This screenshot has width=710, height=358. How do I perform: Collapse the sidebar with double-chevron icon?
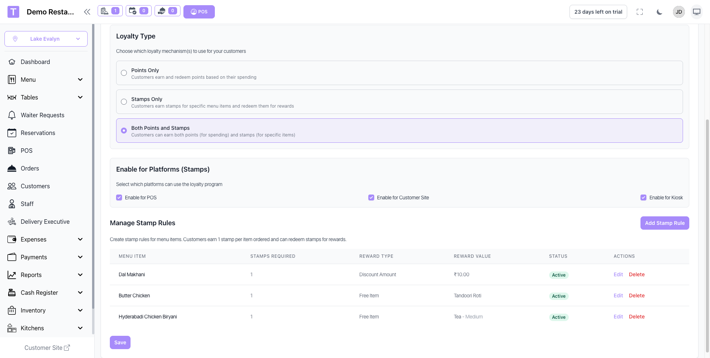click(87, 12)
